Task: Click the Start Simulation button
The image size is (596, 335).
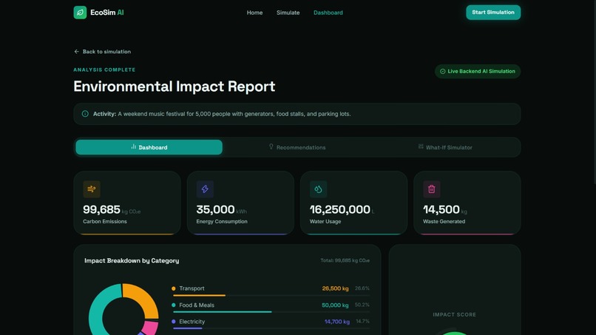Action: [493, 12]
